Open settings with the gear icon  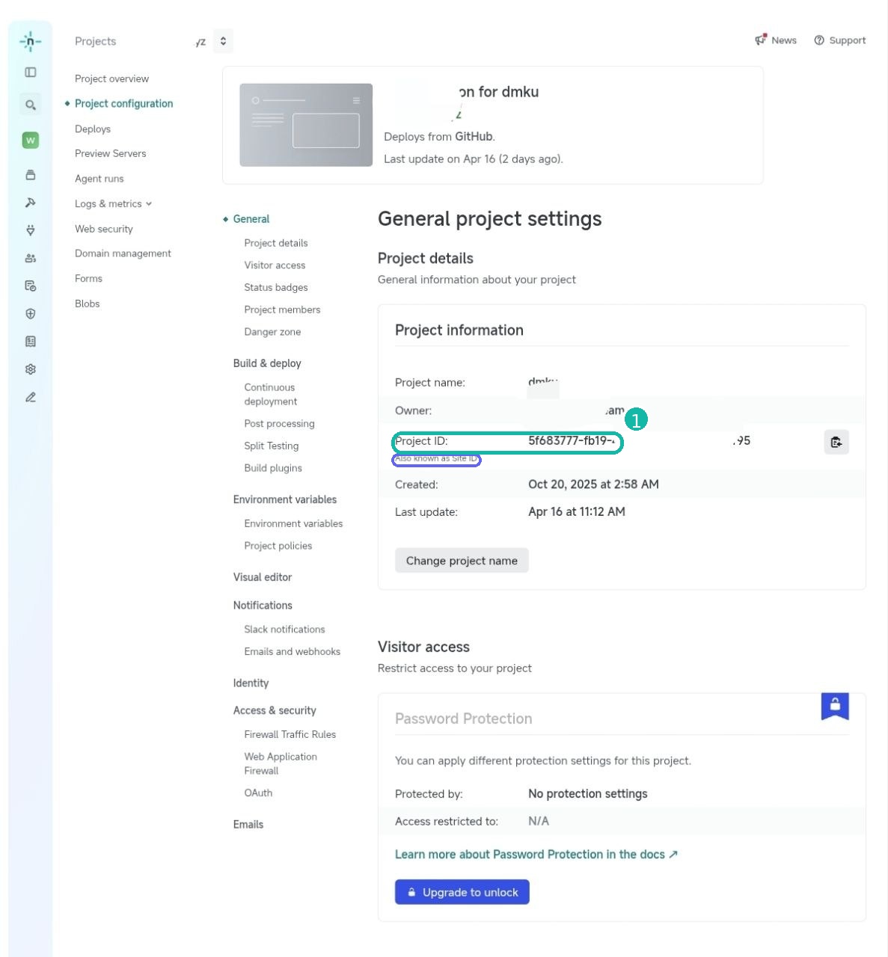[30, 369]
